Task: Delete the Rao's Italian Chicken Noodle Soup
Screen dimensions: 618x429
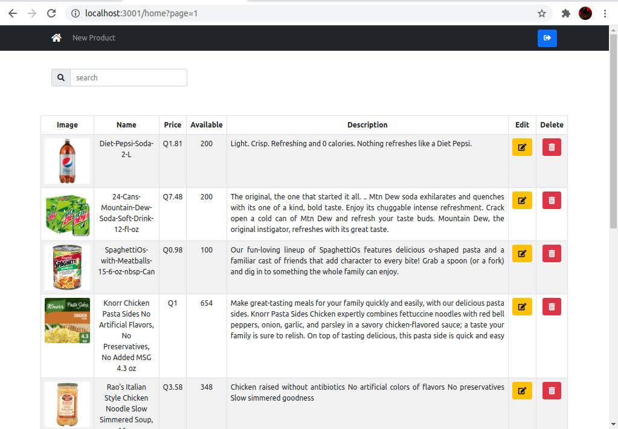Action: click(552, 391)
